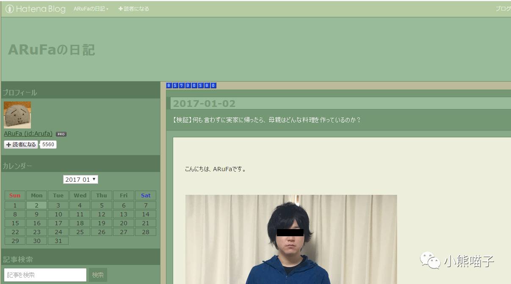Click the plus icon on the subscribe button
Image resolution: width=511 pixels, height=284 pixels.
pyautogui.click(x=8, y=144)
